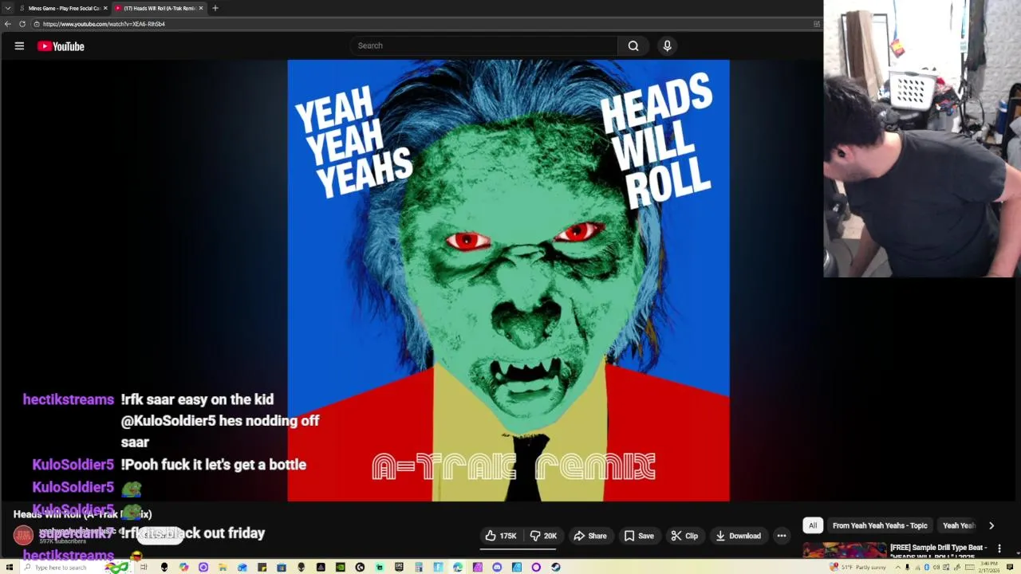
Task: Click the YouTube search magnifier button
Action: [x=633, y=45]
